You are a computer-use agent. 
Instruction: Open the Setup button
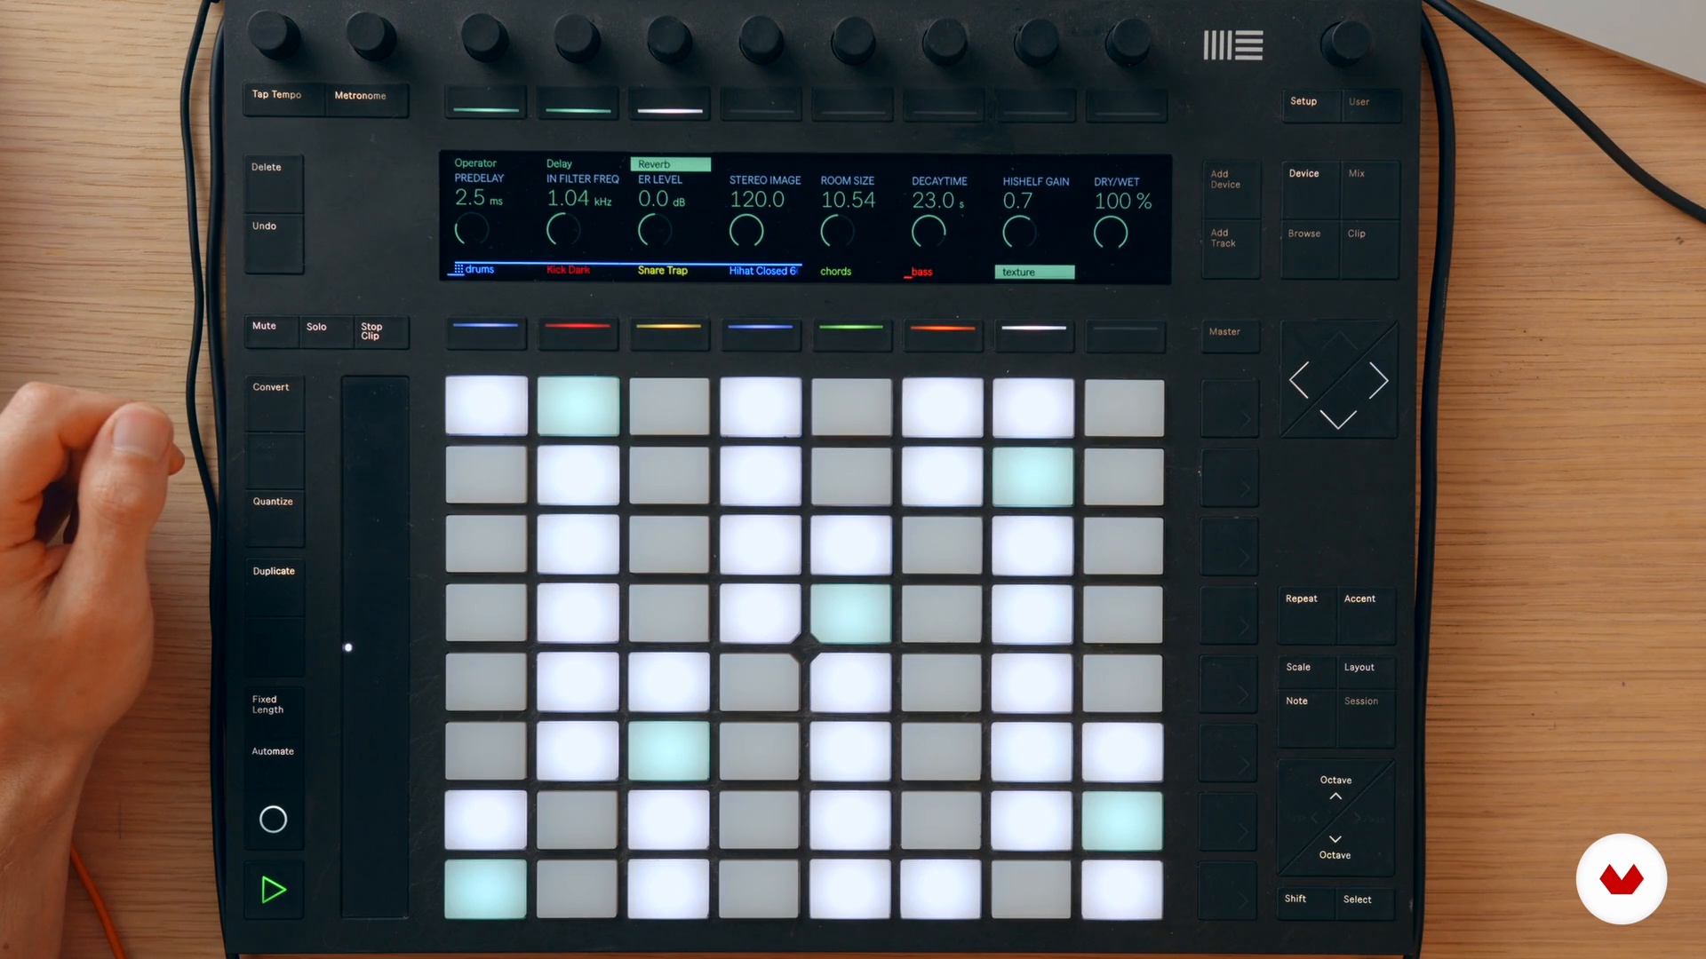coord(1311,105)
